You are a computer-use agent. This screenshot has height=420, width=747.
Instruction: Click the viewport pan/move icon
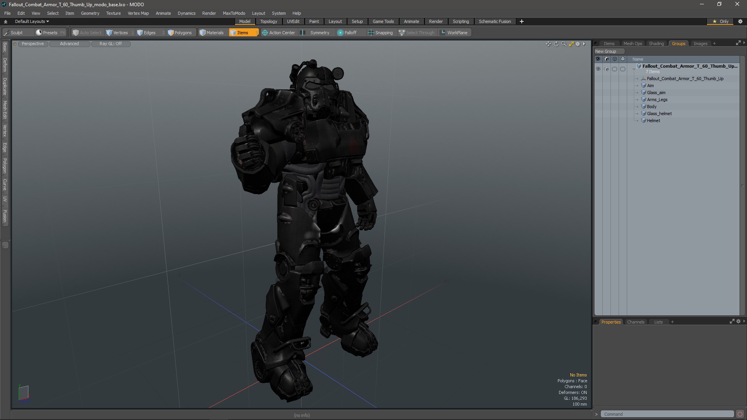[x=548, y=44]
